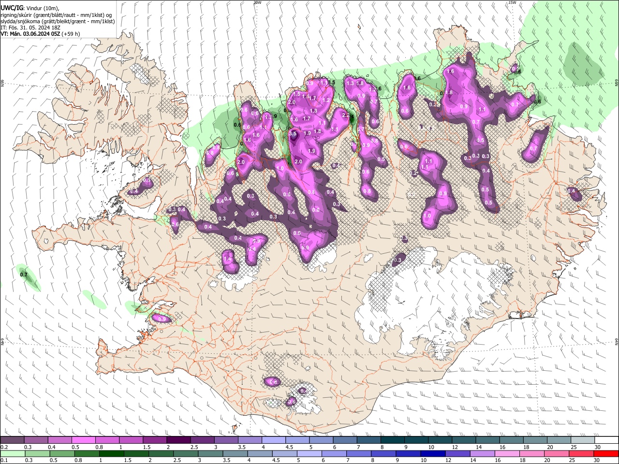Click the "VT: Mán. 03.06.2024 05Z (+59 h)" line
619x464 pixels.
pyautogui.click(x=41, y=34)
